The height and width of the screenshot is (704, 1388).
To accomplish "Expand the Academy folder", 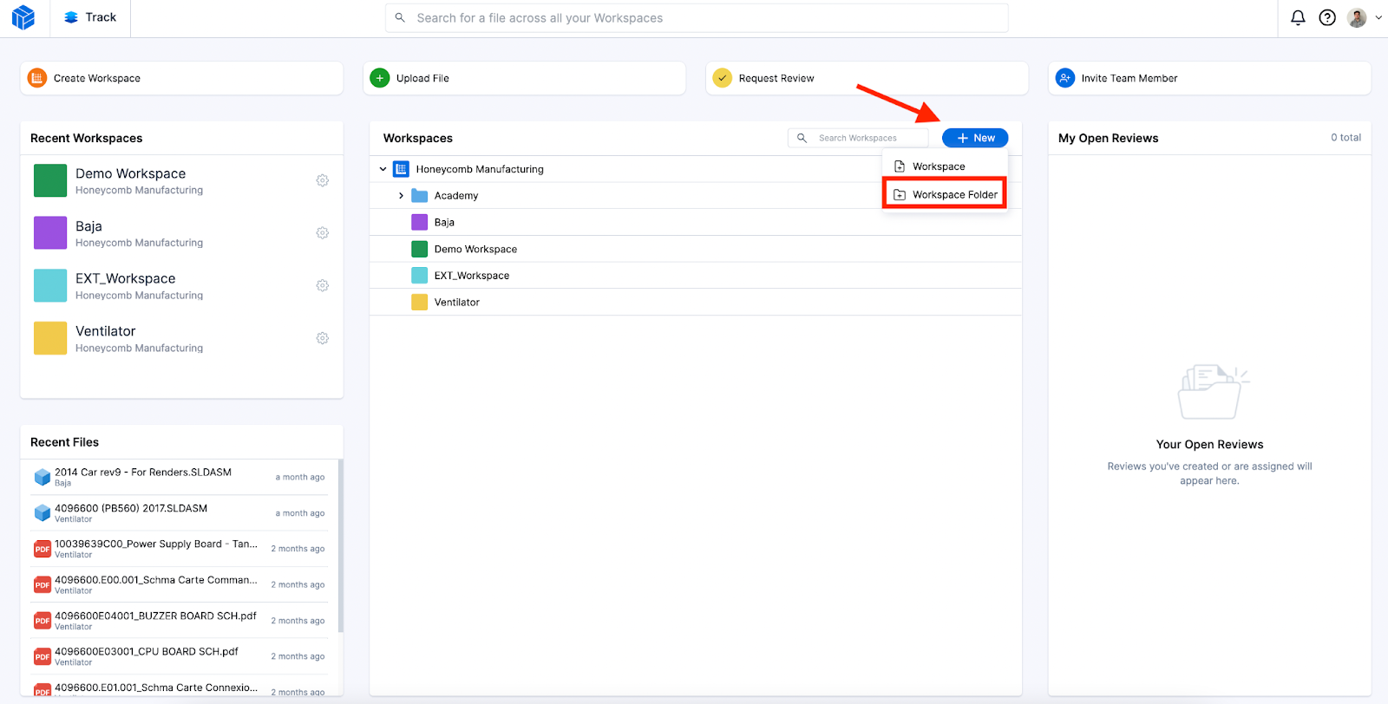I will tap(401, 196).
